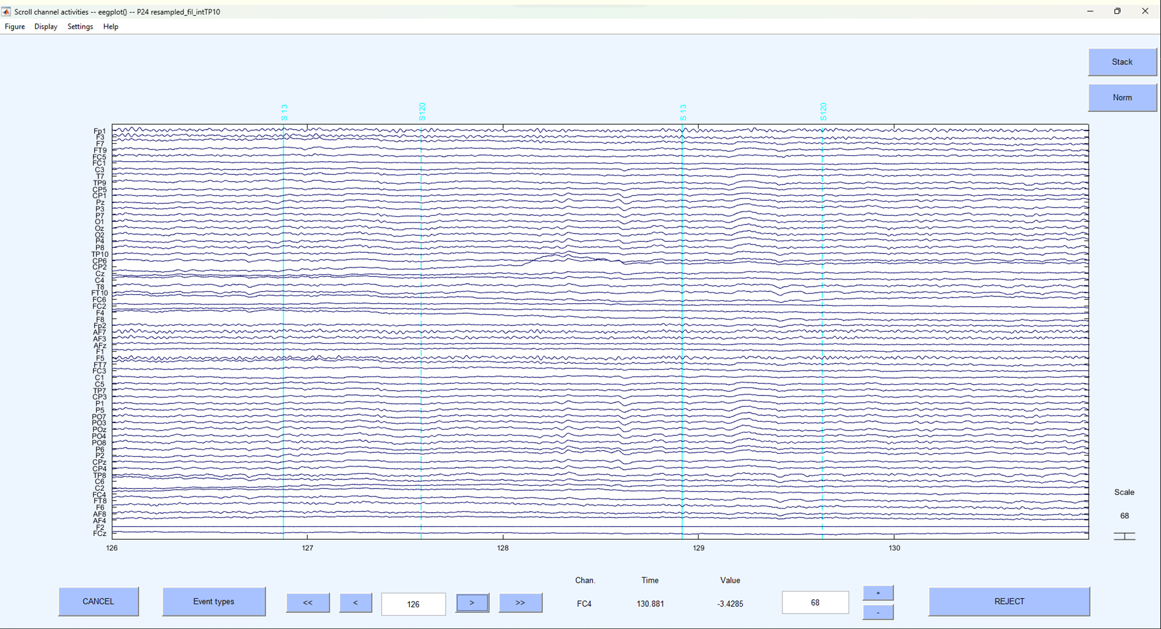Open the Display menu
Viewport: 1161px width, 629px height.
point(45,26)
